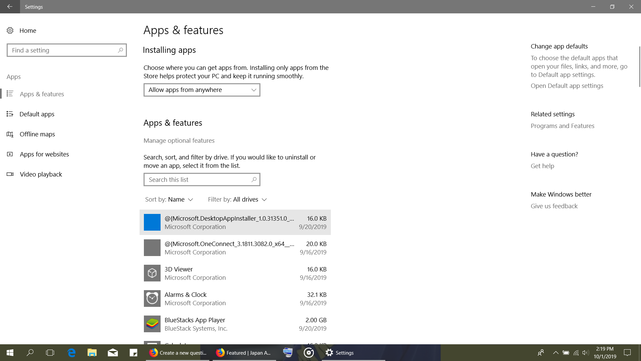Click the magnifier in Search this list
The height and width of the screenshot is (361, 641).
(254, 179)
